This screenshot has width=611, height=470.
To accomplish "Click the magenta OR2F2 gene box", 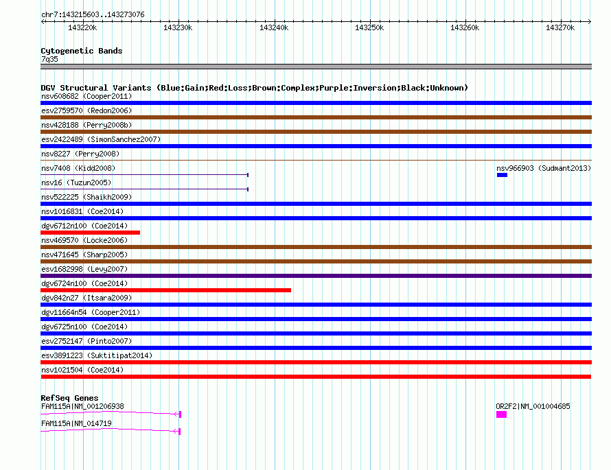I will pyautogui.click(x=502, y=414).
